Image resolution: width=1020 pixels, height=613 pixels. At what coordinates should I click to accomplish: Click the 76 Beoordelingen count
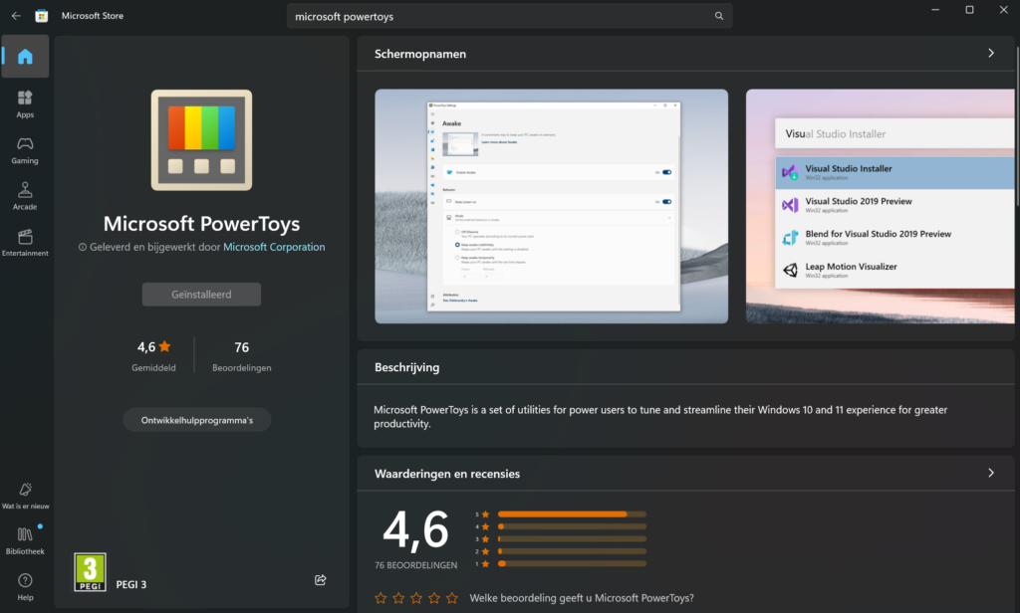[x=241, y=355]
